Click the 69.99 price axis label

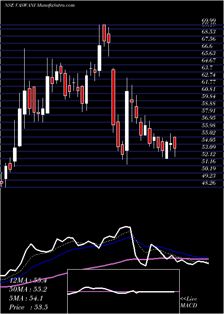(209, 21)
